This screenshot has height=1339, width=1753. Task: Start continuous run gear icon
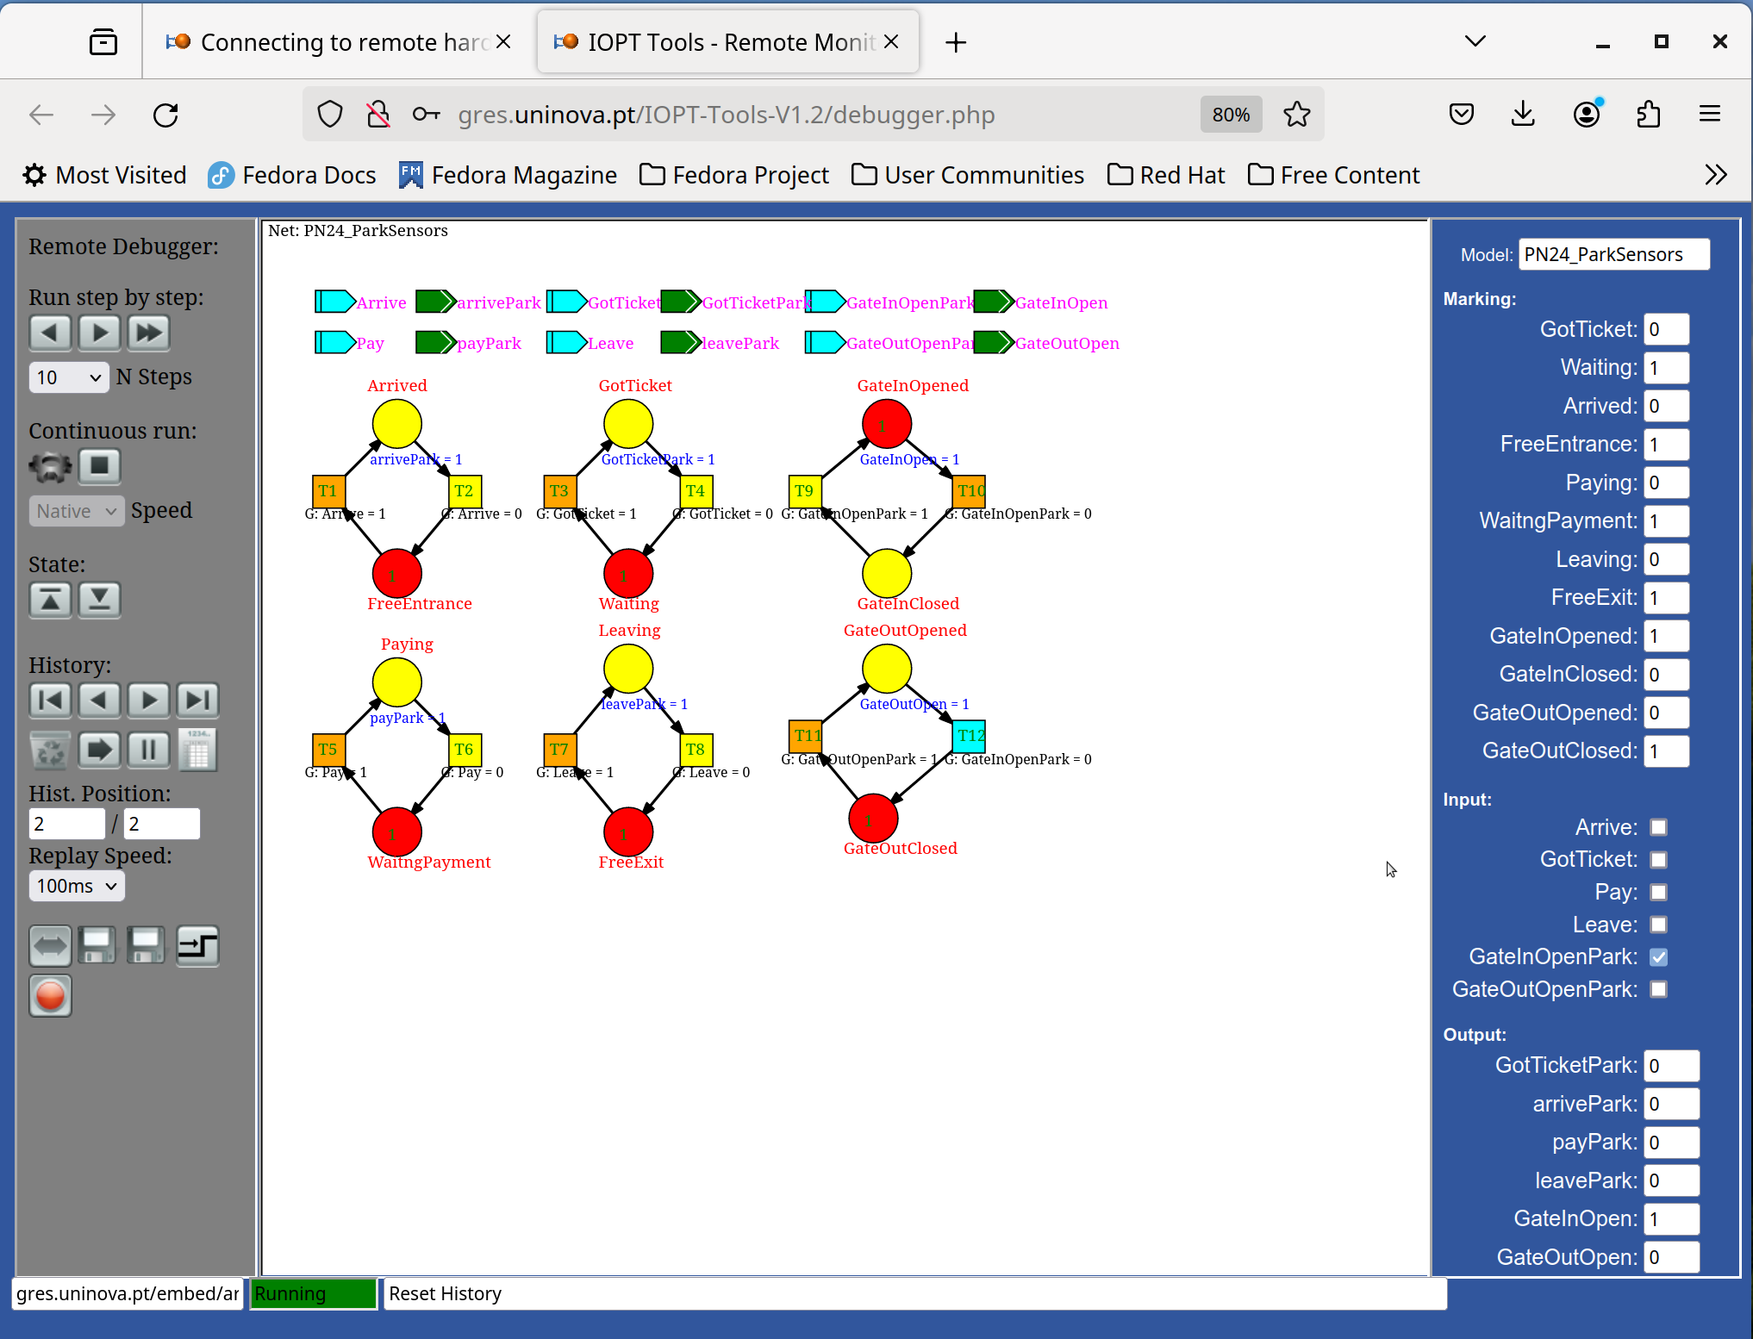point(50,467)
